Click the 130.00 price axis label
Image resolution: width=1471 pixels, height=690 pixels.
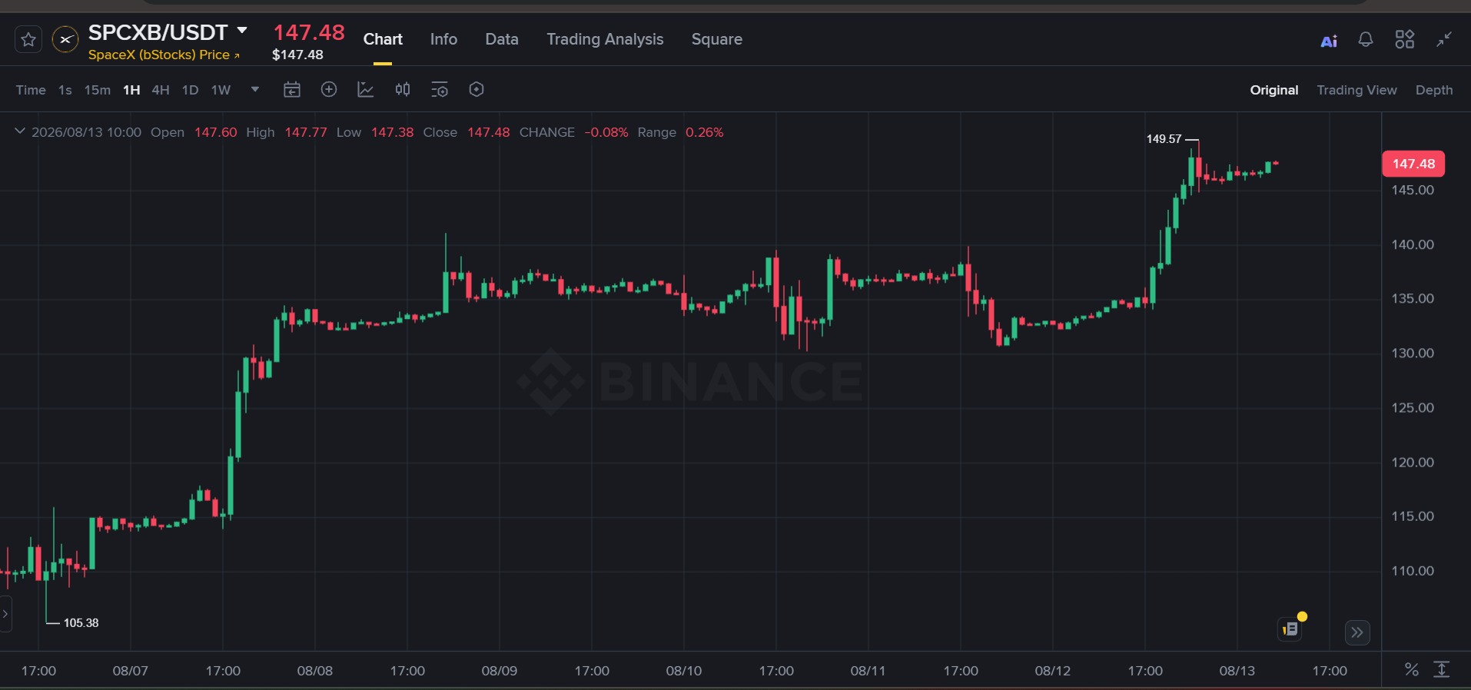pyautogui.click(x=1413, y=353)
